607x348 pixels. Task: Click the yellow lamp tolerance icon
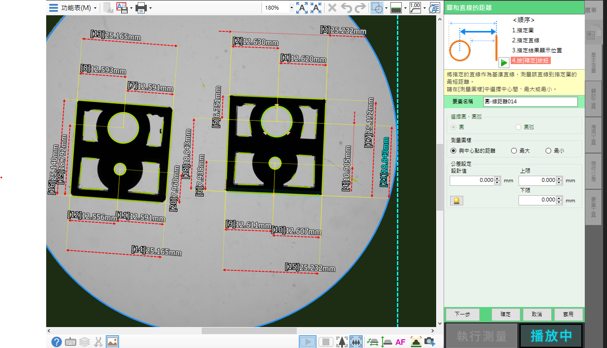click(456, 201)
